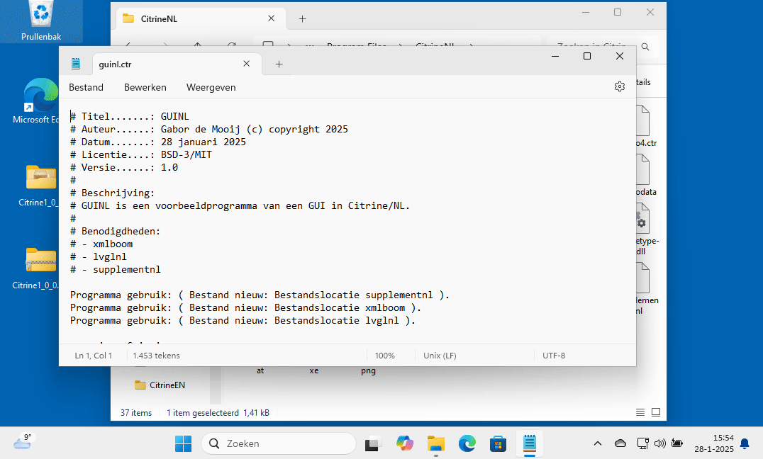This screenshot has height=459, width=763.
Task: Open Task View from the taskbar
Action: [372, 443]
